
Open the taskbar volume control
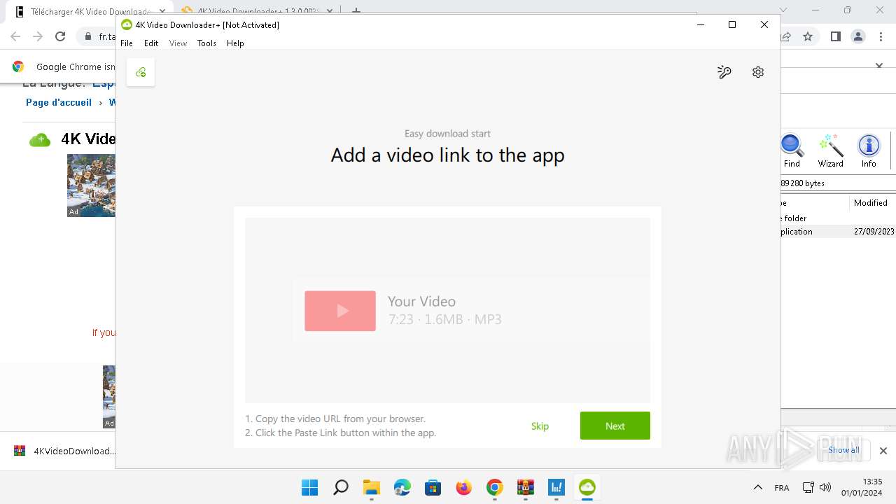pos(825,487)
